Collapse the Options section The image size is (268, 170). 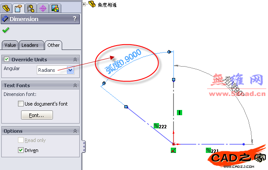pos(75,131)
